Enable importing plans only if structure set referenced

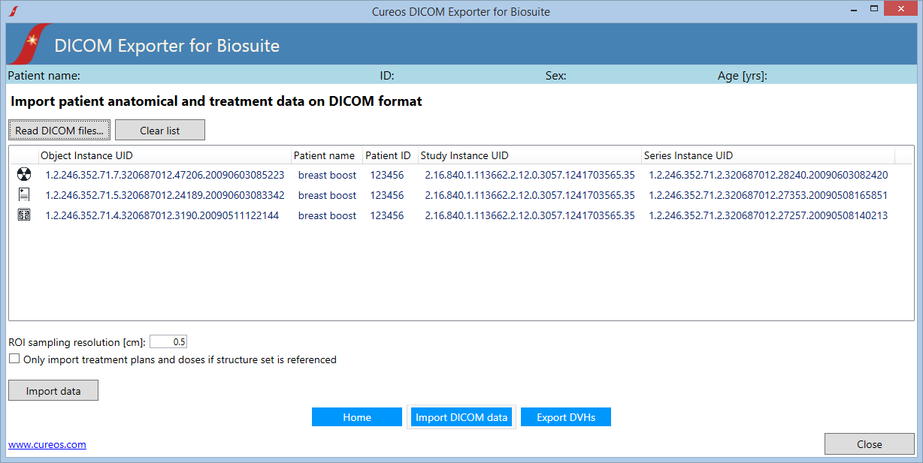click(x=14, y=358)
